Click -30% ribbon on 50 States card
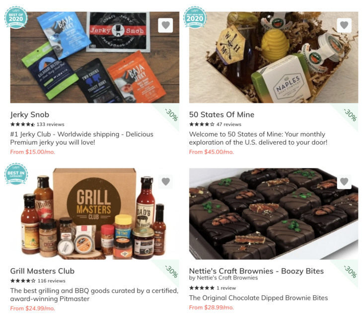This screenshot has width=364, height=322. (348, 115)
